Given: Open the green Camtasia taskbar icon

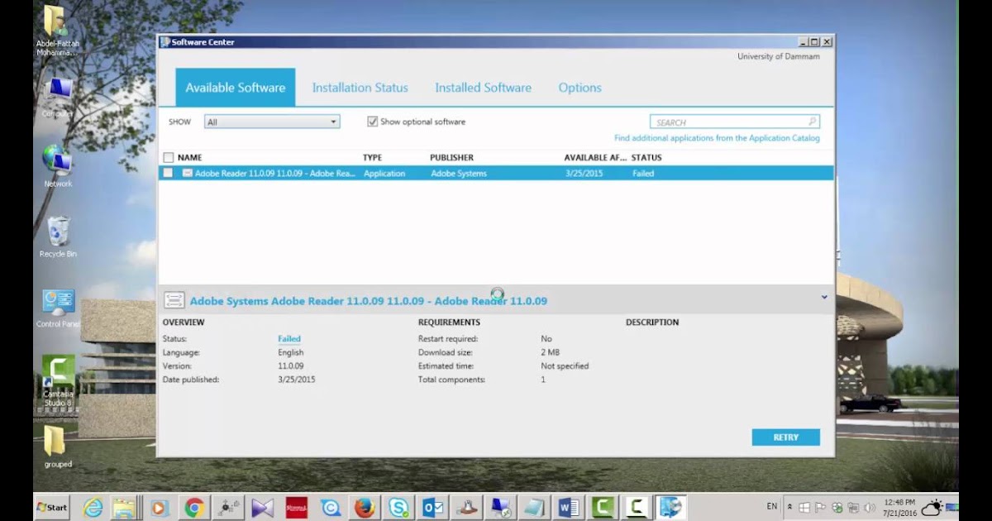Looking at the screenshot, I should [603, 507].
